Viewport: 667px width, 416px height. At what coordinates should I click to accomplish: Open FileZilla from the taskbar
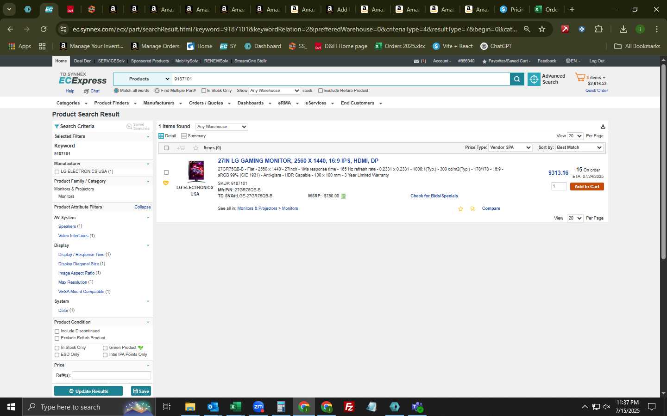pyautogui.click(x=349, y=407)
